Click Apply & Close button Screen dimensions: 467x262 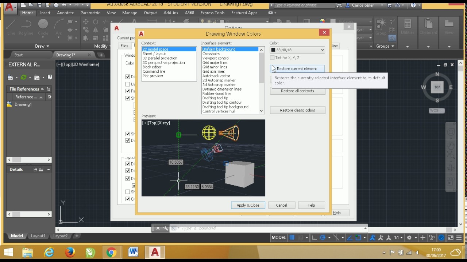pos(248,205)
